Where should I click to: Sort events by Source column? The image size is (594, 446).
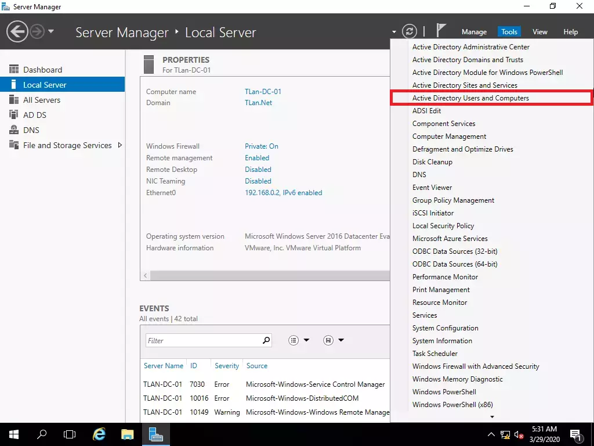[257, 366]
